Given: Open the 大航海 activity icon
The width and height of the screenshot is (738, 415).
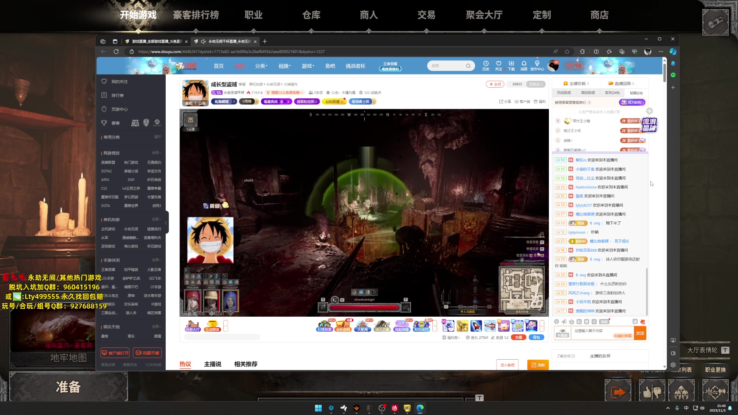Looking at the screenshot, I should coord(363,326).
